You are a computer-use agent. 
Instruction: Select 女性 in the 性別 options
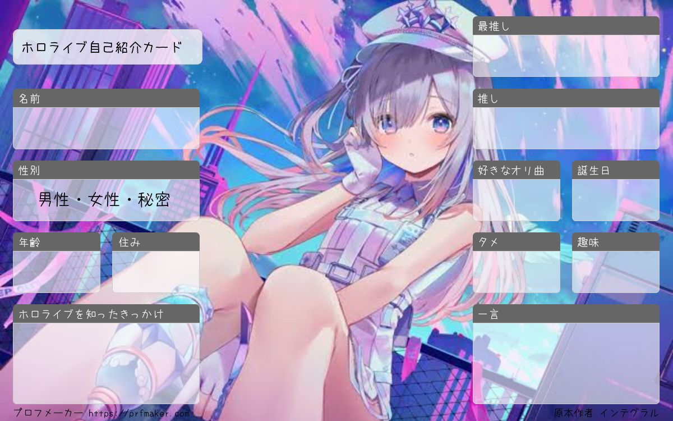pos(104,199)
